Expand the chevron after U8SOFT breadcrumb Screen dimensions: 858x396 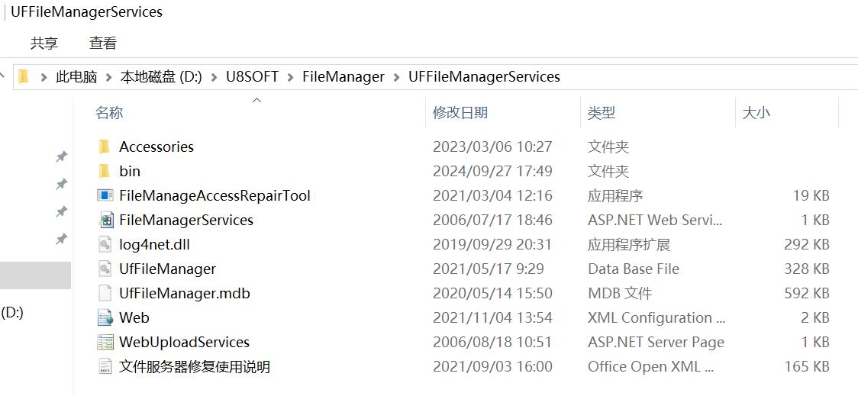point(290,77)
